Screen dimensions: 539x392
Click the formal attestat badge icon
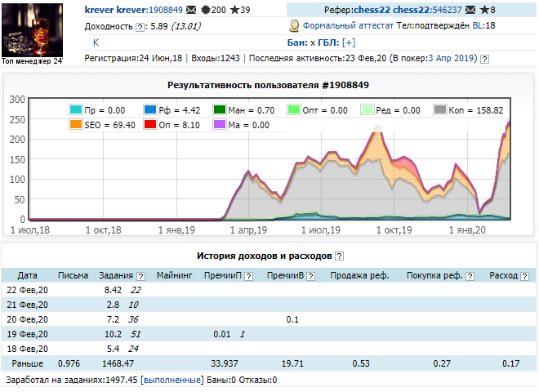coord(295,26)
